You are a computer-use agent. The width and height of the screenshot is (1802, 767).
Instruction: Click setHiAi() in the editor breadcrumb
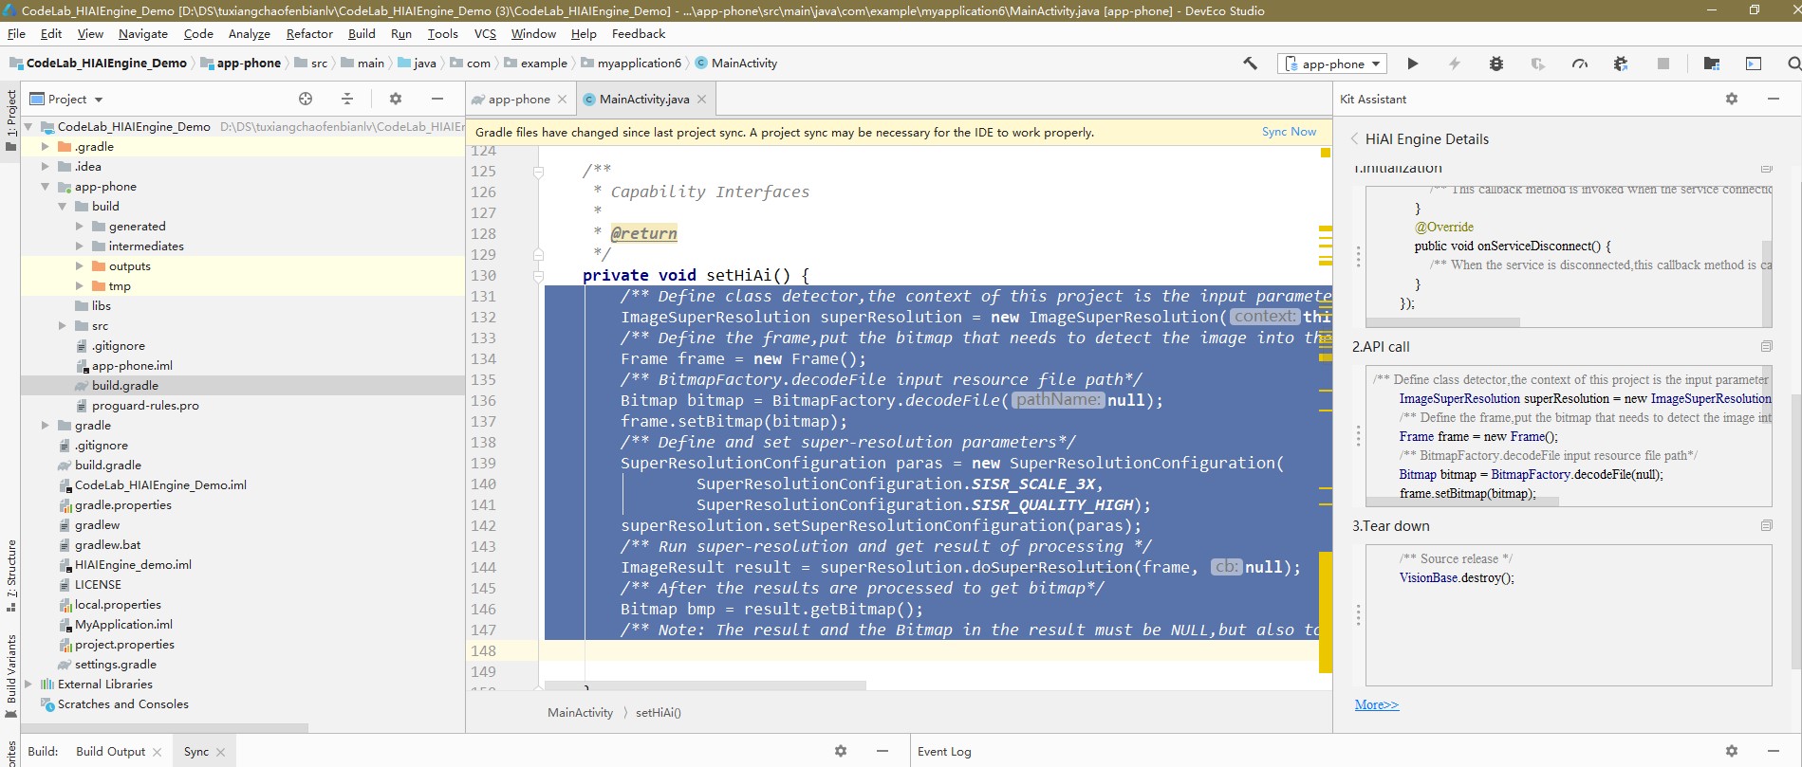(x=659, y=713)
